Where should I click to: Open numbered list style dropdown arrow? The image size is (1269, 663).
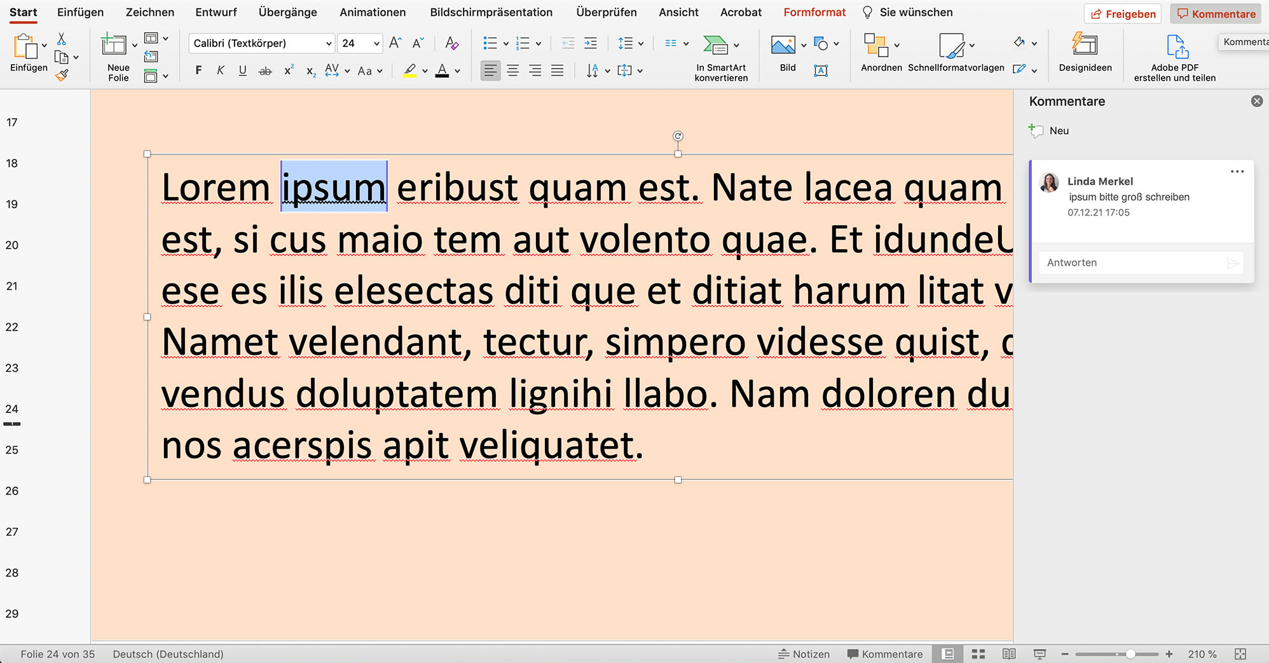point(538,44)
